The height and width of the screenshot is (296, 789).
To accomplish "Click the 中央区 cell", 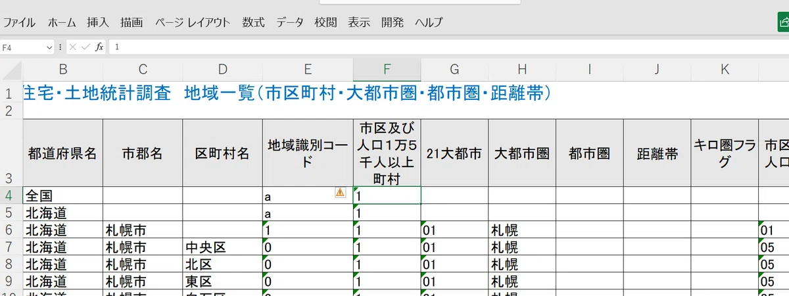I will click(222, 247).
